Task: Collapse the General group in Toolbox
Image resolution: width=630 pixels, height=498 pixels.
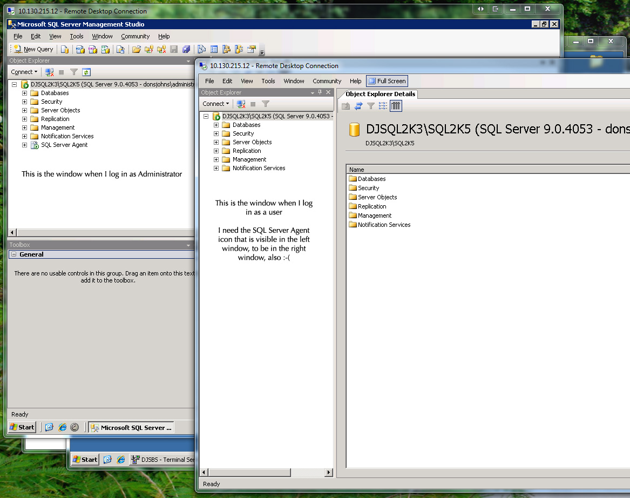Action: [13, 254]
